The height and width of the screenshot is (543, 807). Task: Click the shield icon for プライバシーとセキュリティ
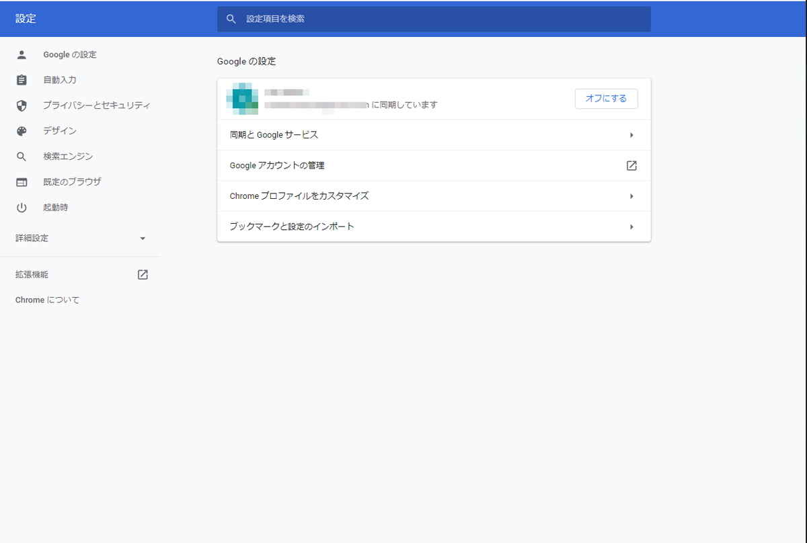click(22, 106)
